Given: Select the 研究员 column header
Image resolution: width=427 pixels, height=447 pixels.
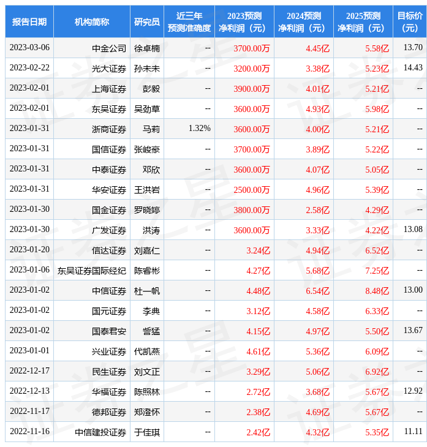Looking at the screenshot, I should (x=147, y=22).
